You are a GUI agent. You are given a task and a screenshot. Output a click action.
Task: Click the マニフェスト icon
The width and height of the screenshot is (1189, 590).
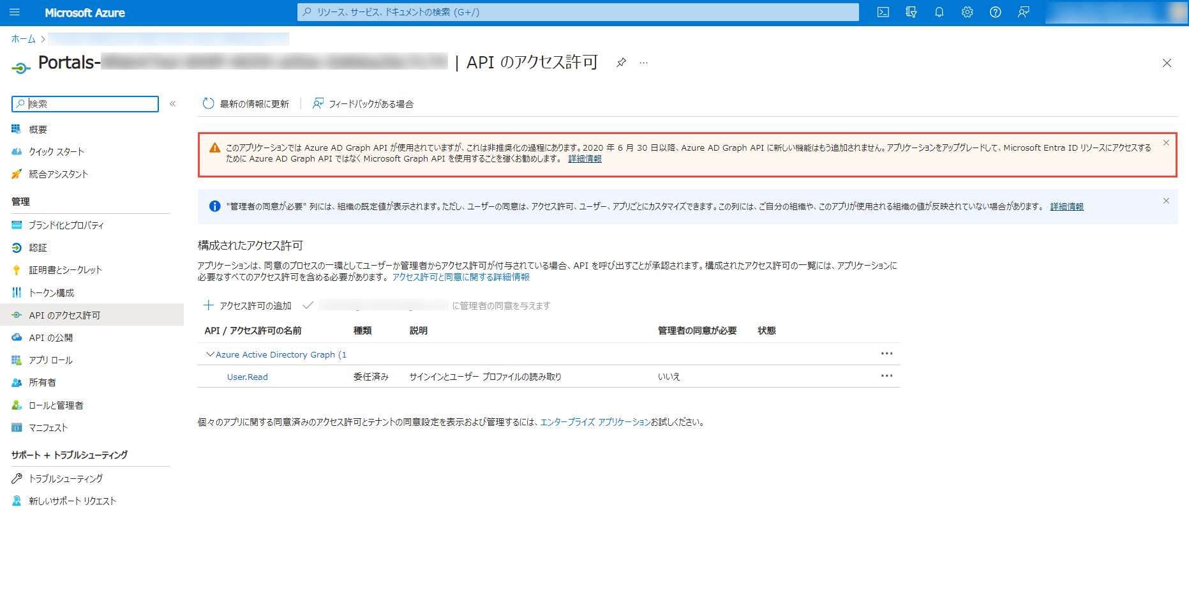(x=17, y=427)
